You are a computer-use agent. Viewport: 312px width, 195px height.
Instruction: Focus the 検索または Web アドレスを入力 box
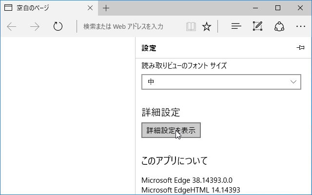pos(130,26)
